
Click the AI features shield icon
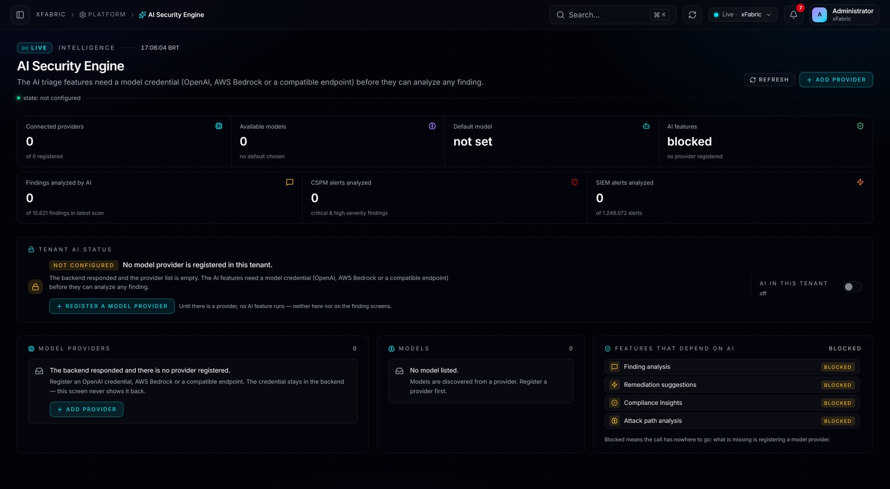coord(860,126)
